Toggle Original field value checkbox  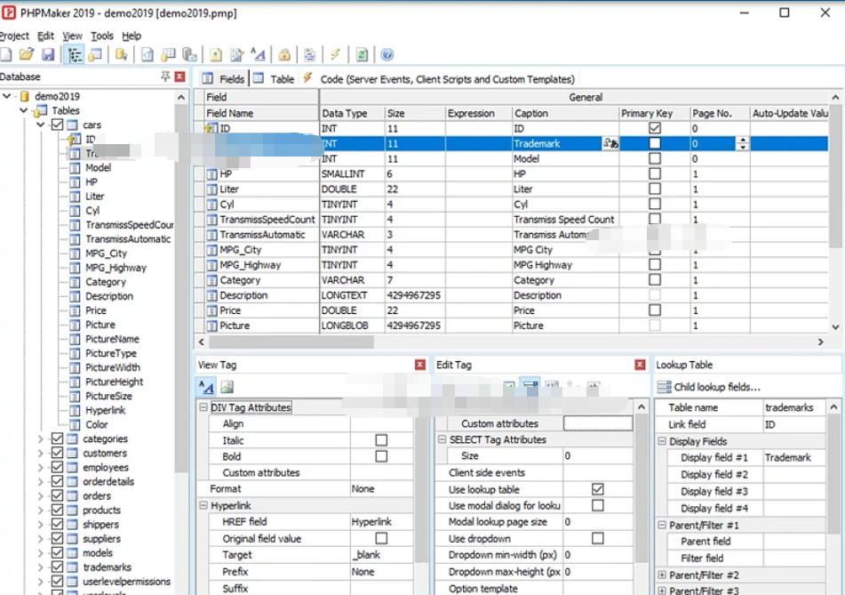[x=381, y=538]
